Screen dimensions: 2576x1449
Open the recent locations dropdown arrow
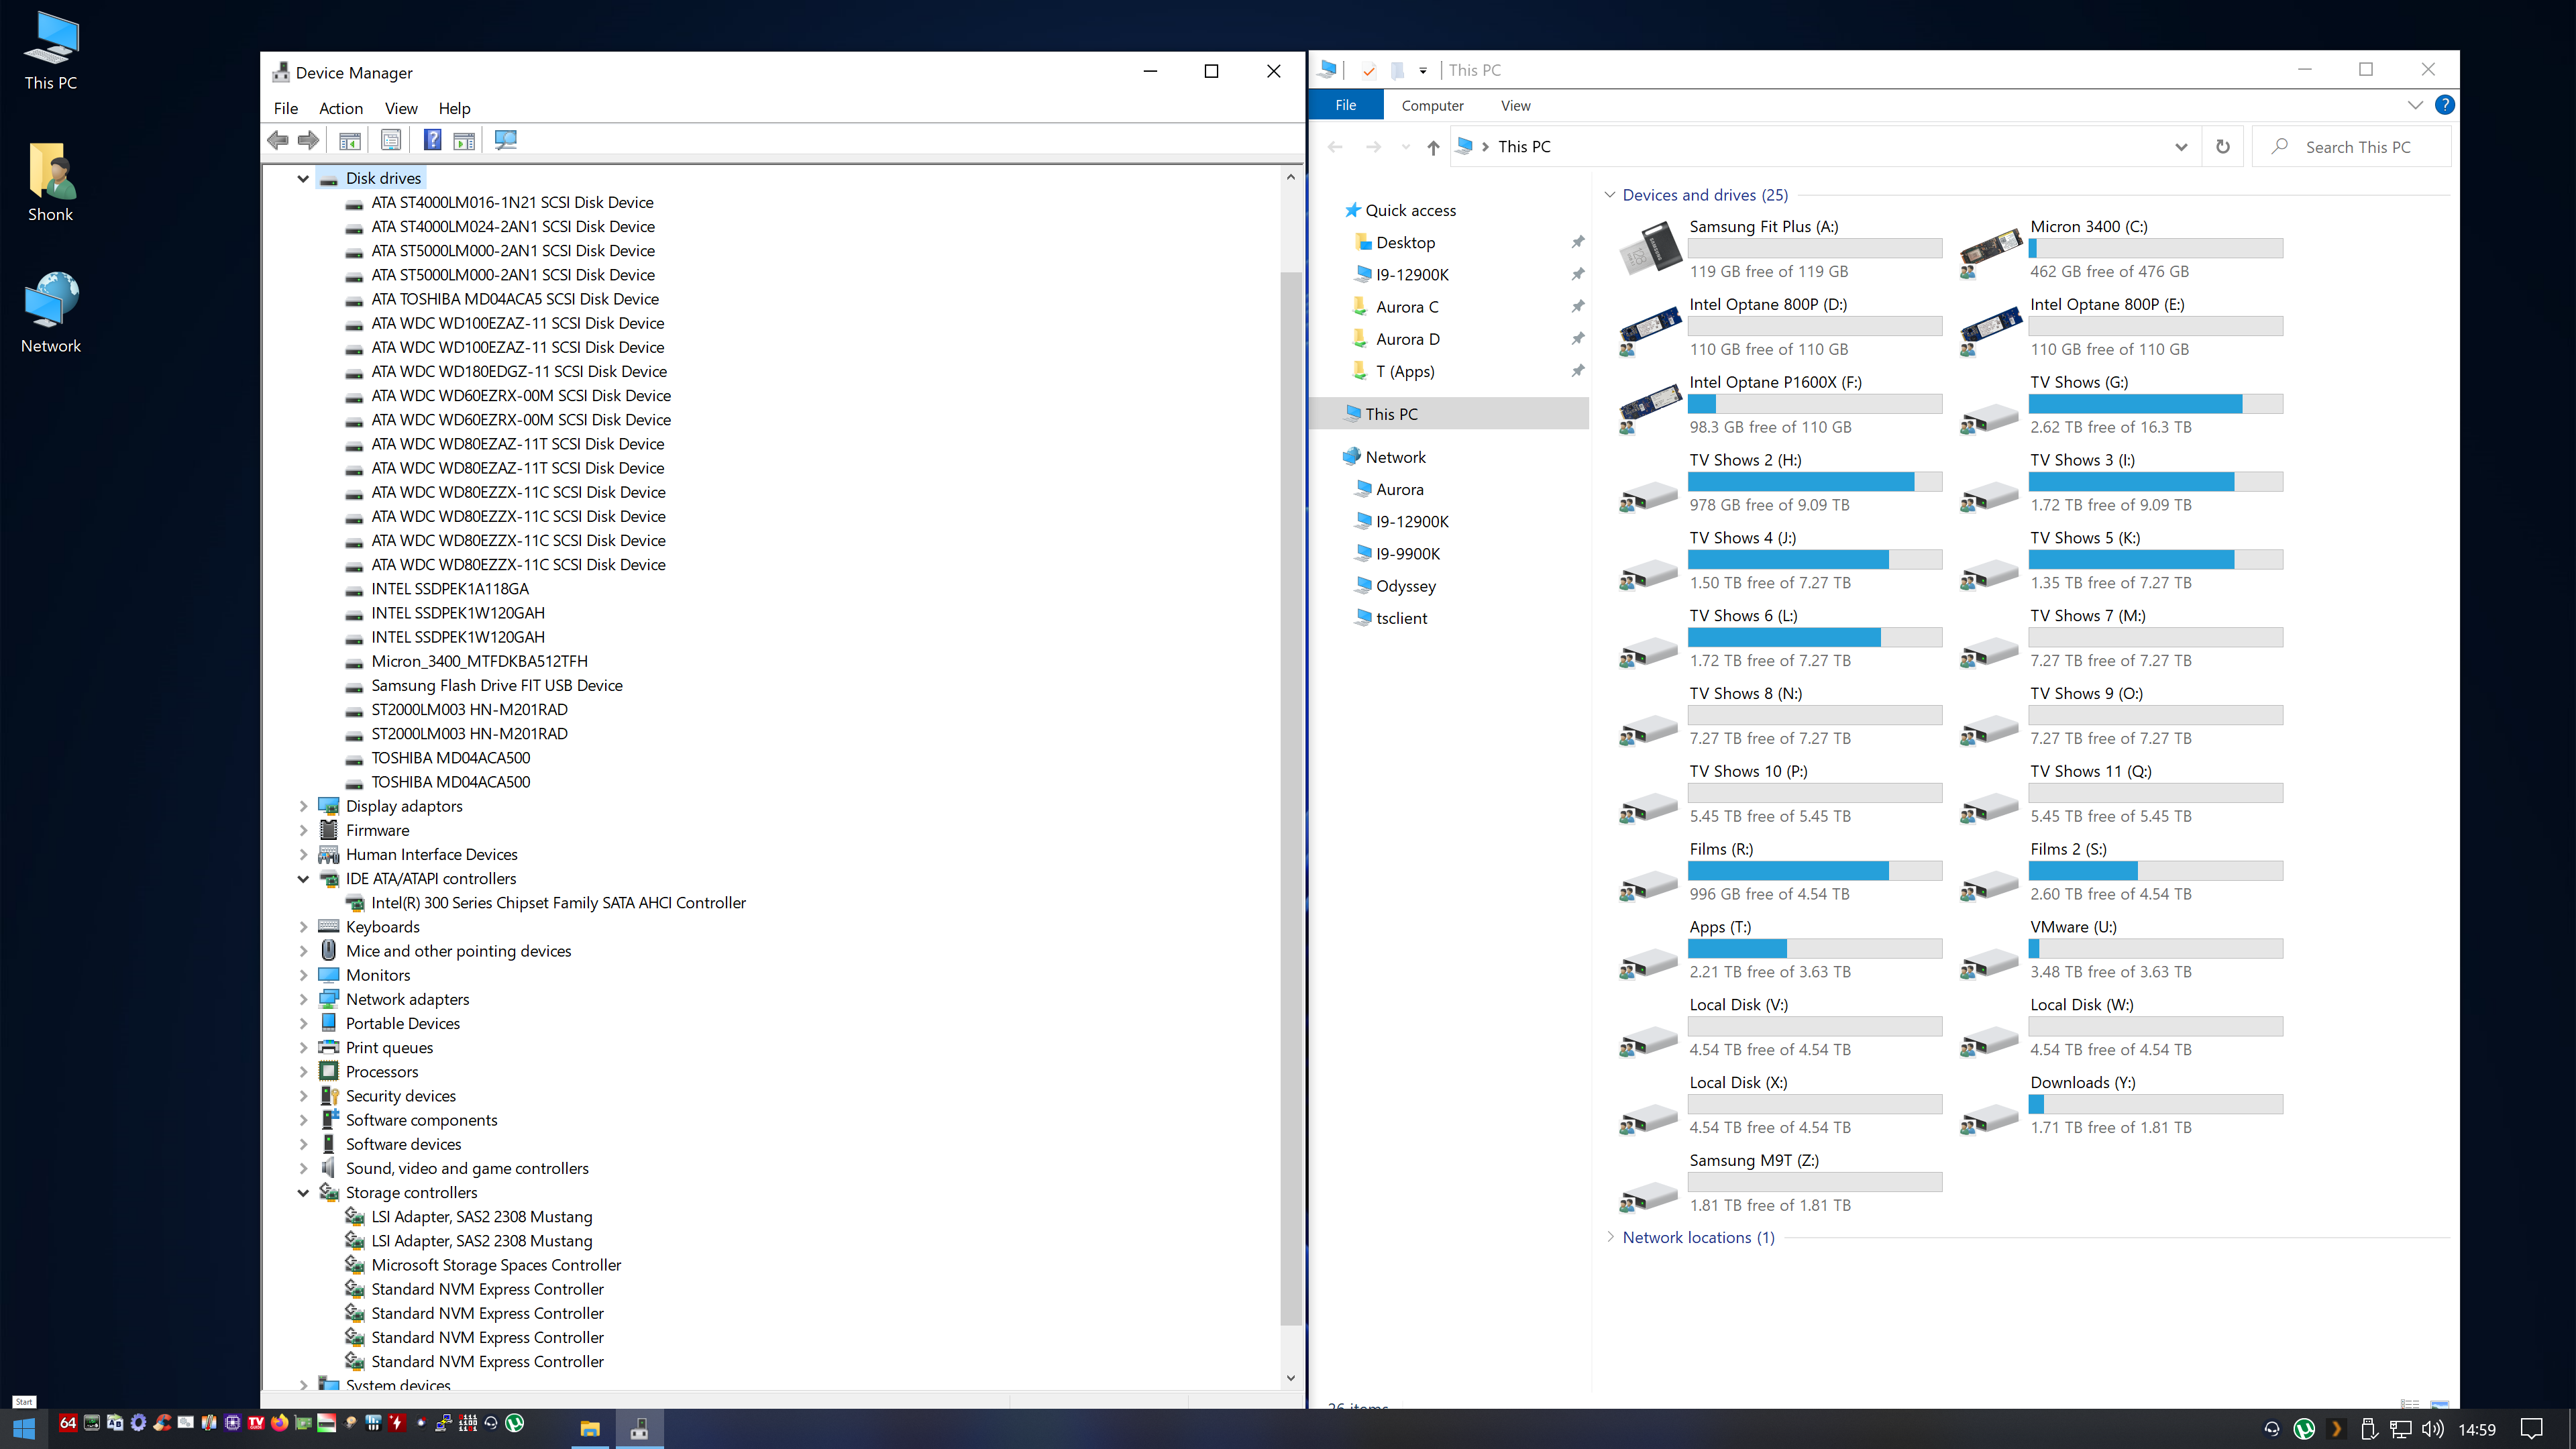(x=1406, y=147)
